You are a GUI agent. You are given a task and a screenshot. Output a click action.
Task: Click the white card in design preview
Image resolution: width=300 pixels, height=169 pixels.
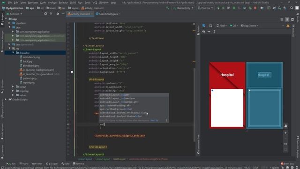(x=227, y=108)
